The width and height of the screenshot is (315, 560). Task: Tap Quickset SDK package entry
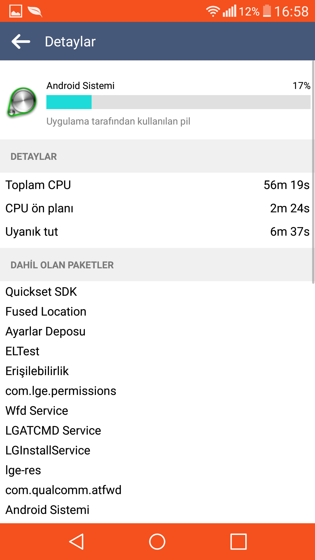[x=41, y=292]
